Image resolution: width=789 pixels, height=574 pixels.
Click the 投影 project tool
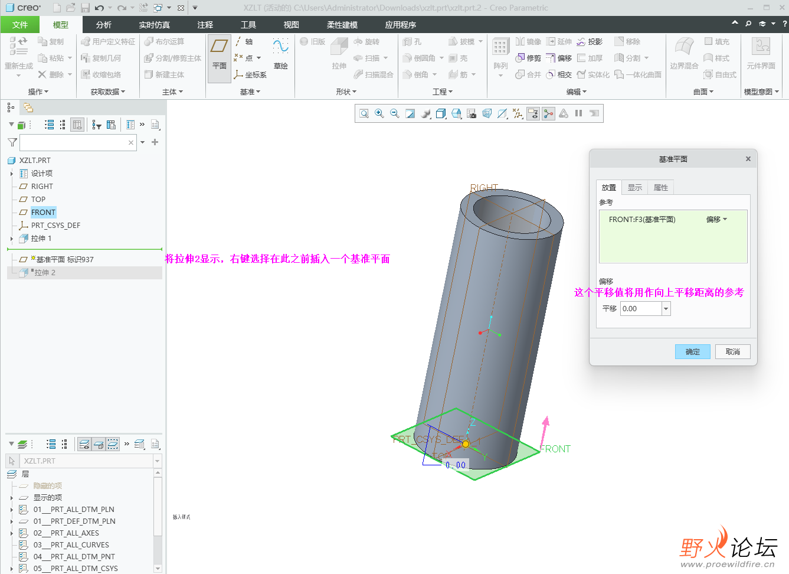pyautogui.click(x=590, y=41)
